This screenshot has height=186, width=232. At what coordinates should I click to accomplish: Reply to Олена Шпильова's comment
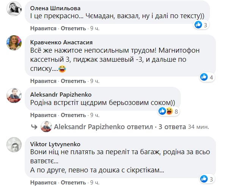point(74,28)
